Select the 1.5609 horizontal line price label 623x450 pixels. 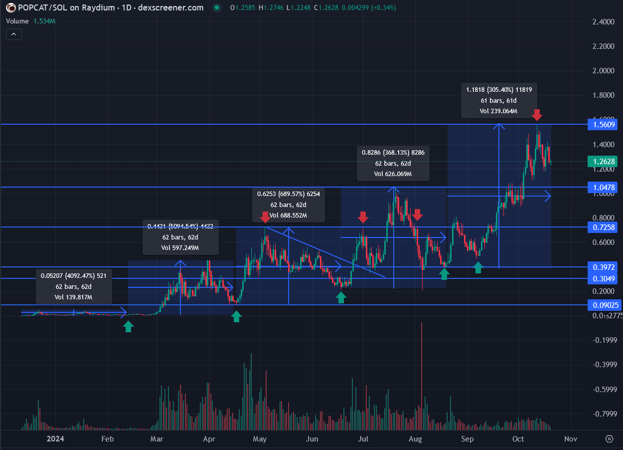(x=602, y=125)
